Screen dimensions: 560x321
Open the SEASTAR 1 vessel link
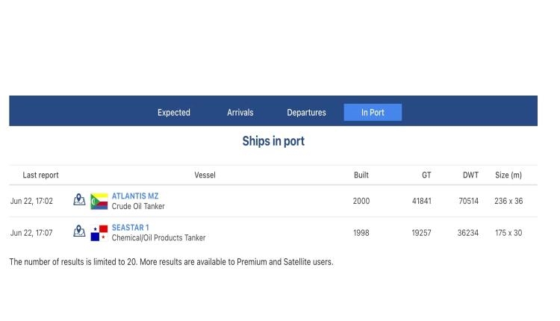tap(131, 228)
